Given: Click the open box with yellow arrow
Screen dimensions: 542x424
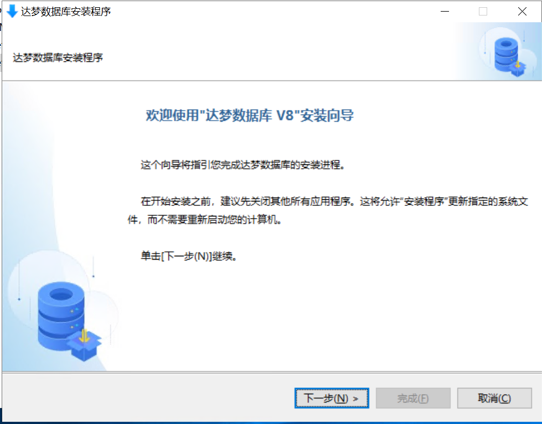Looking at the screenshot, I should pyautogui.click(x=84, y=344).
